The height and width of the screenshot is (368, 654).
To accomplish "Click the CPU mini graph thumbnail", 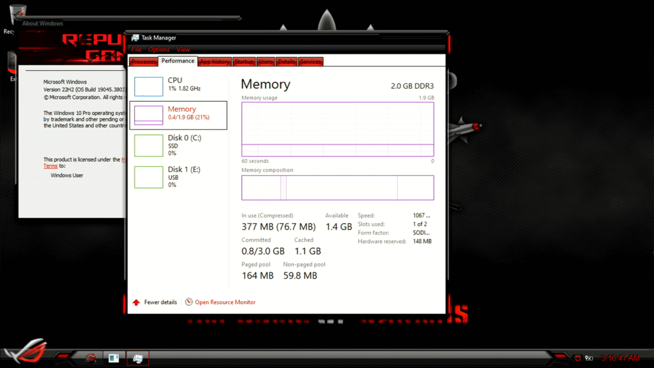I will (x=148, y=86).
